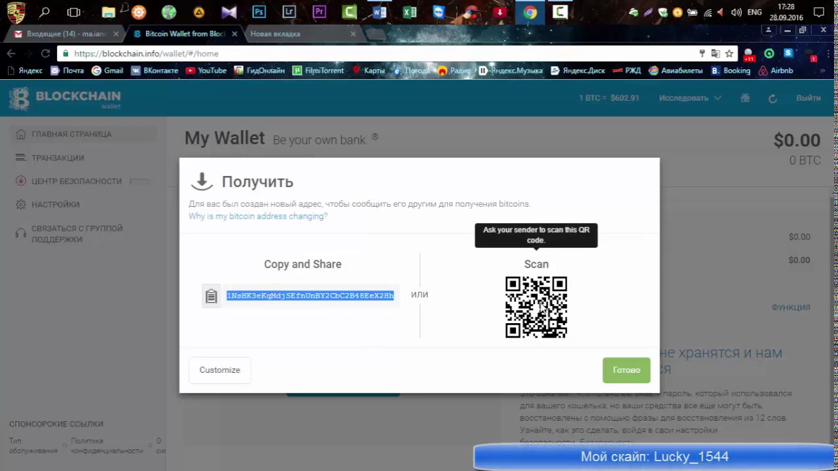Viewport: 838px width, 471px height.
Task: Click the ФУНКЦИЯ link
Action: [791, 307]
